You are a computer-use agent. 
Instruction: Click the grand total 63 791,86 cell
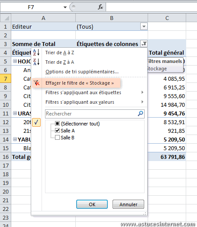point(167,157)
